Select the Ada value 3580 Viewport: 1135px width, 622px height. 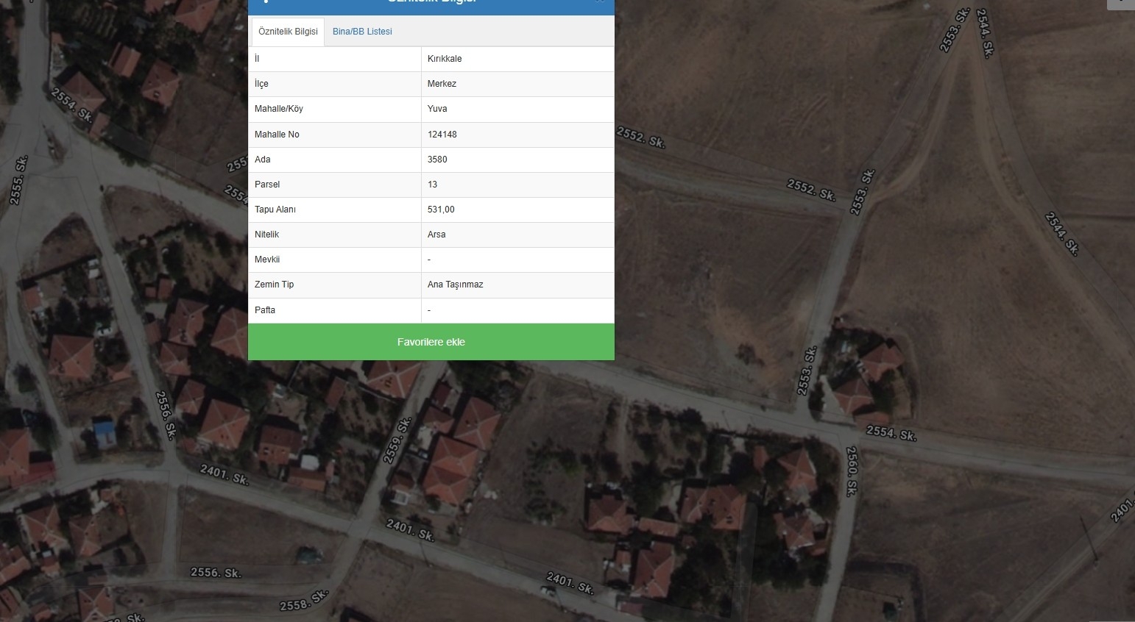pos(517,160)
